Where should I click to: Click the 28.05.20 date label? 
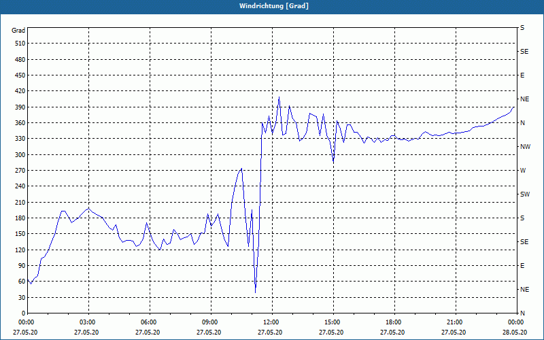coord(515,333)
